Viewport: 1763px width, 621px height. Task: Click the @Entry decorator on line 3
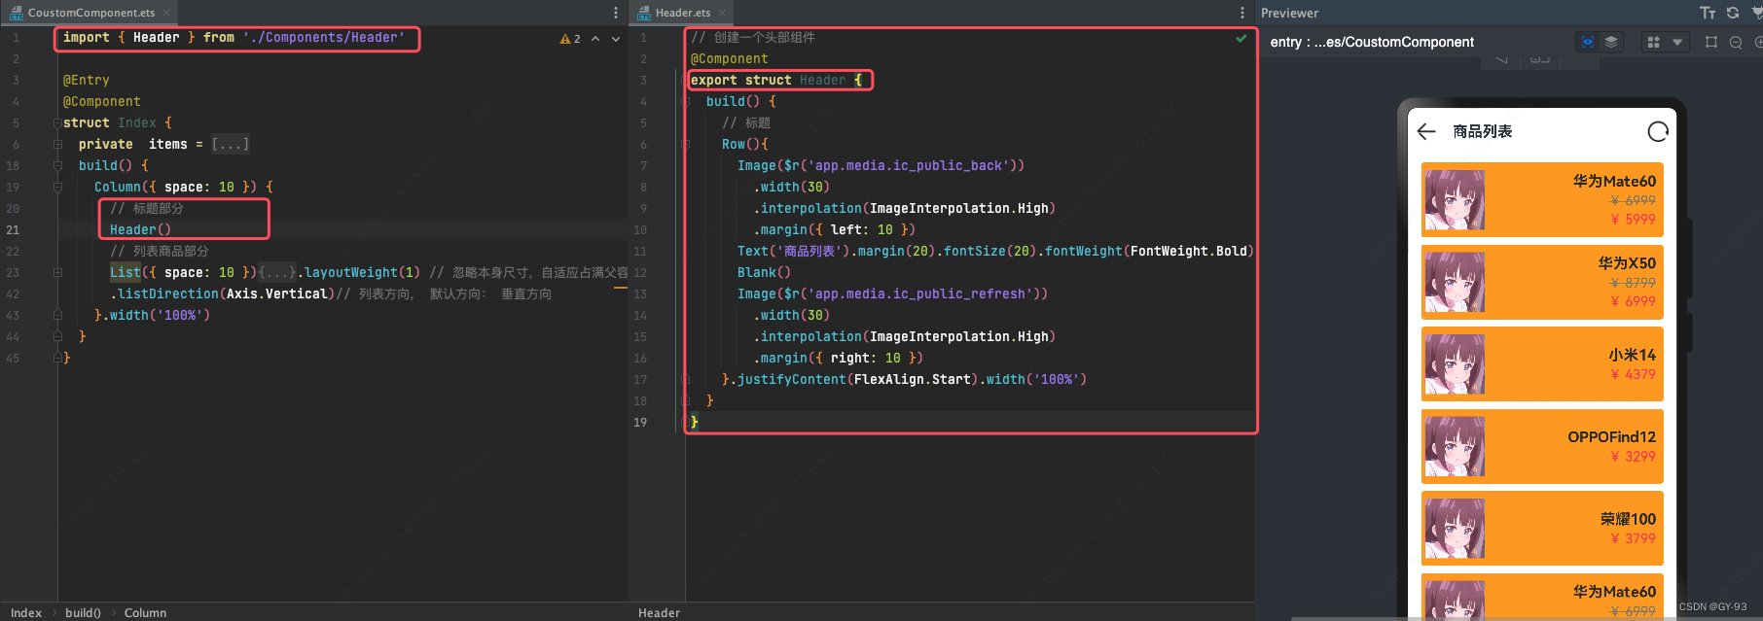[86, 80]
